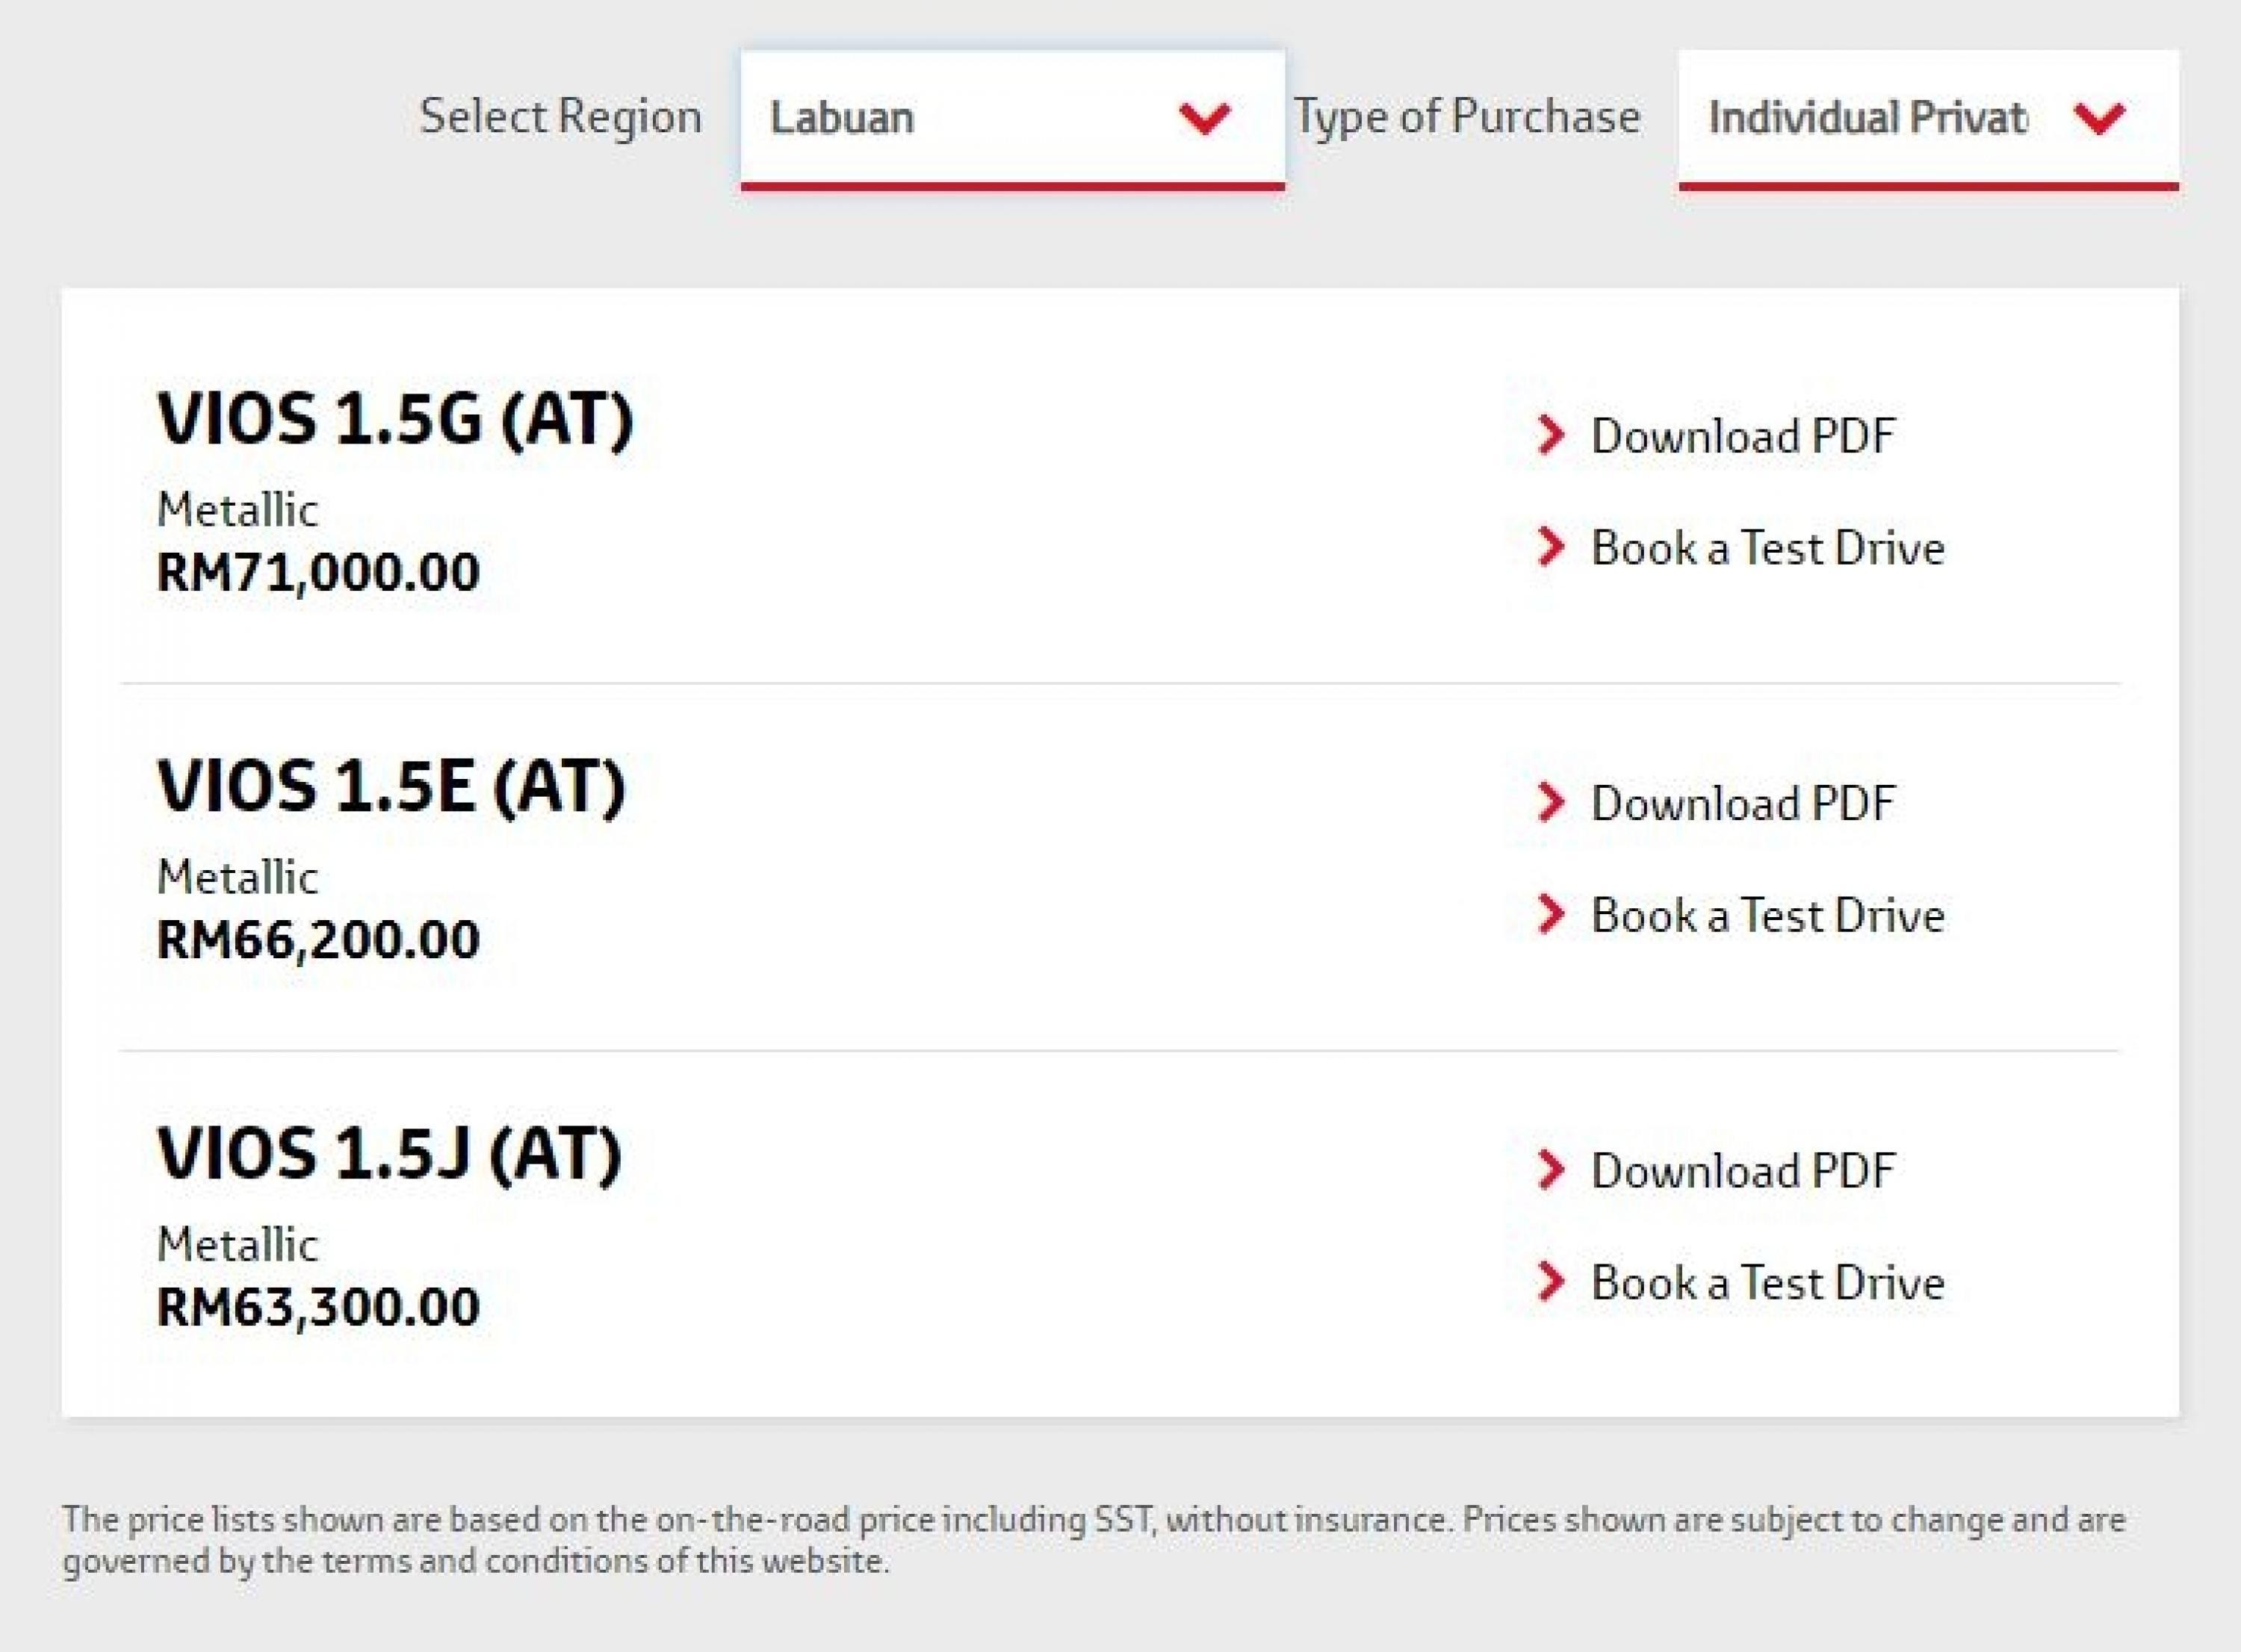
Task: Click red arrow beside VIOS 1.5J Test Drive
Action: click(1550, 1282)
